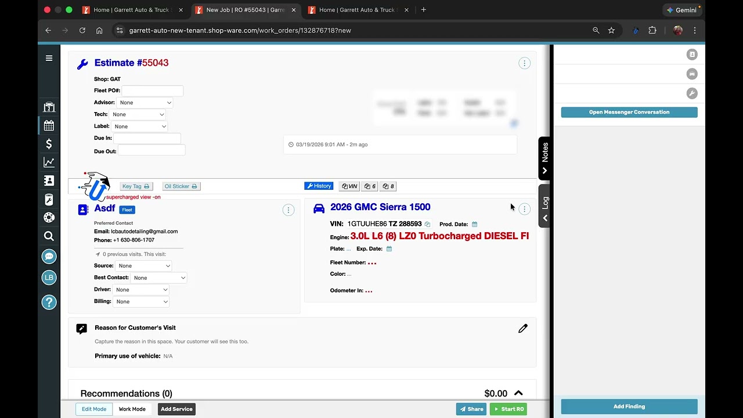Open vehicle History
The height and width of the screenshot is (418, 743).
tap(319, 186)
